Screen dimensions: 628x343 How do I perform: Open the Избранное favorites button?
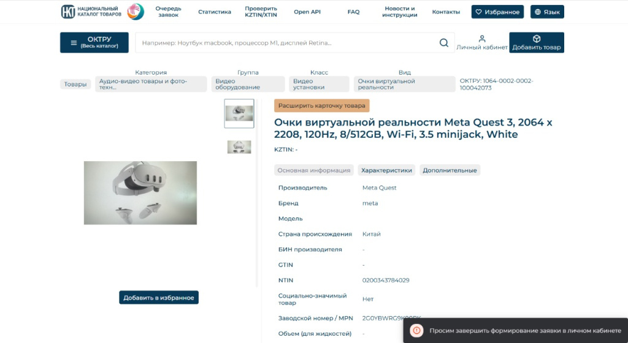click(x=497, y=12)
